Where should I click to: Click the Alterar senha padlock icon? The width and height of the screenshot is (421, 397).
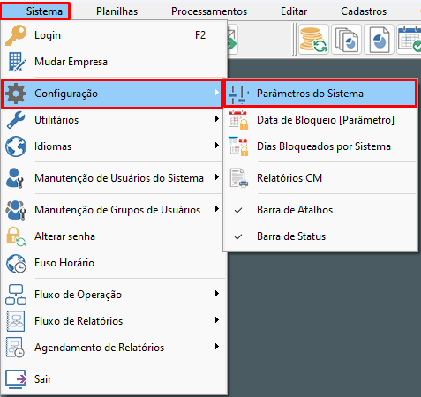(16, 236)
